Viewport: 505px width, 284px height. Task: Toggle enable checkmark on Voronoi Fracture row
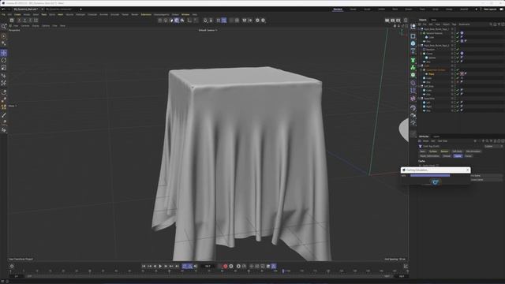(x=458, y=33)
